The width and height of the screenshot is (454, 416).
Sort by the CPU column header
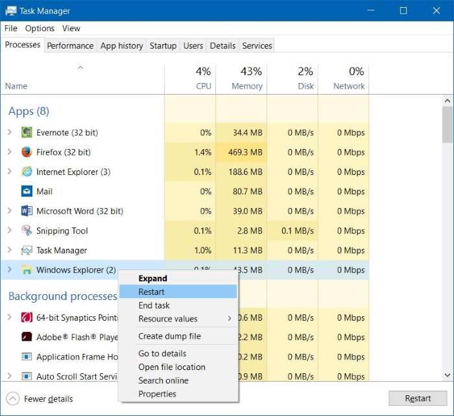pyautogui.click(x=190, y=78)
